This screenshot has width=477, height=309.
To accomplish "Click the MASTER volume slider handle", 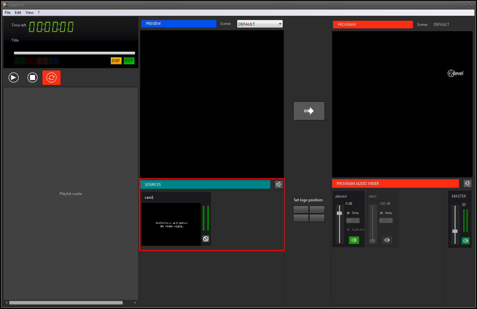I will pyautogui.click(x=455, y=231).
